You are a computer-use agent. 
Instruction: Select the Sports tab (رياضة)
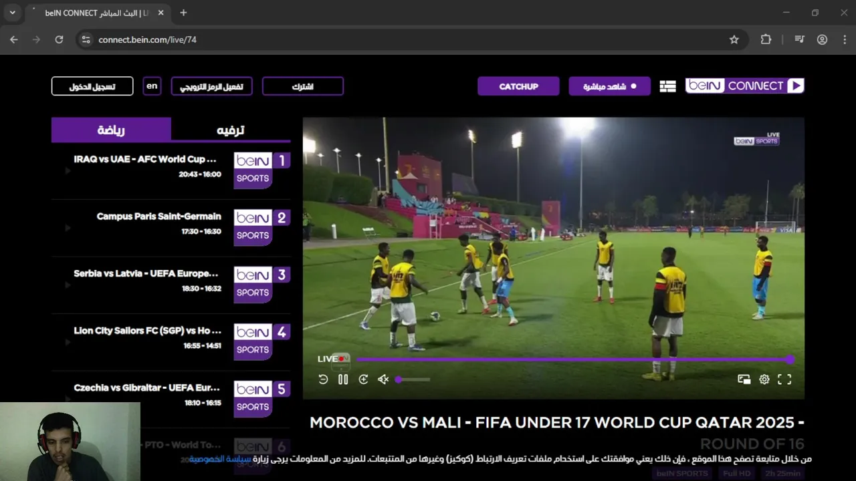[111, 130]
